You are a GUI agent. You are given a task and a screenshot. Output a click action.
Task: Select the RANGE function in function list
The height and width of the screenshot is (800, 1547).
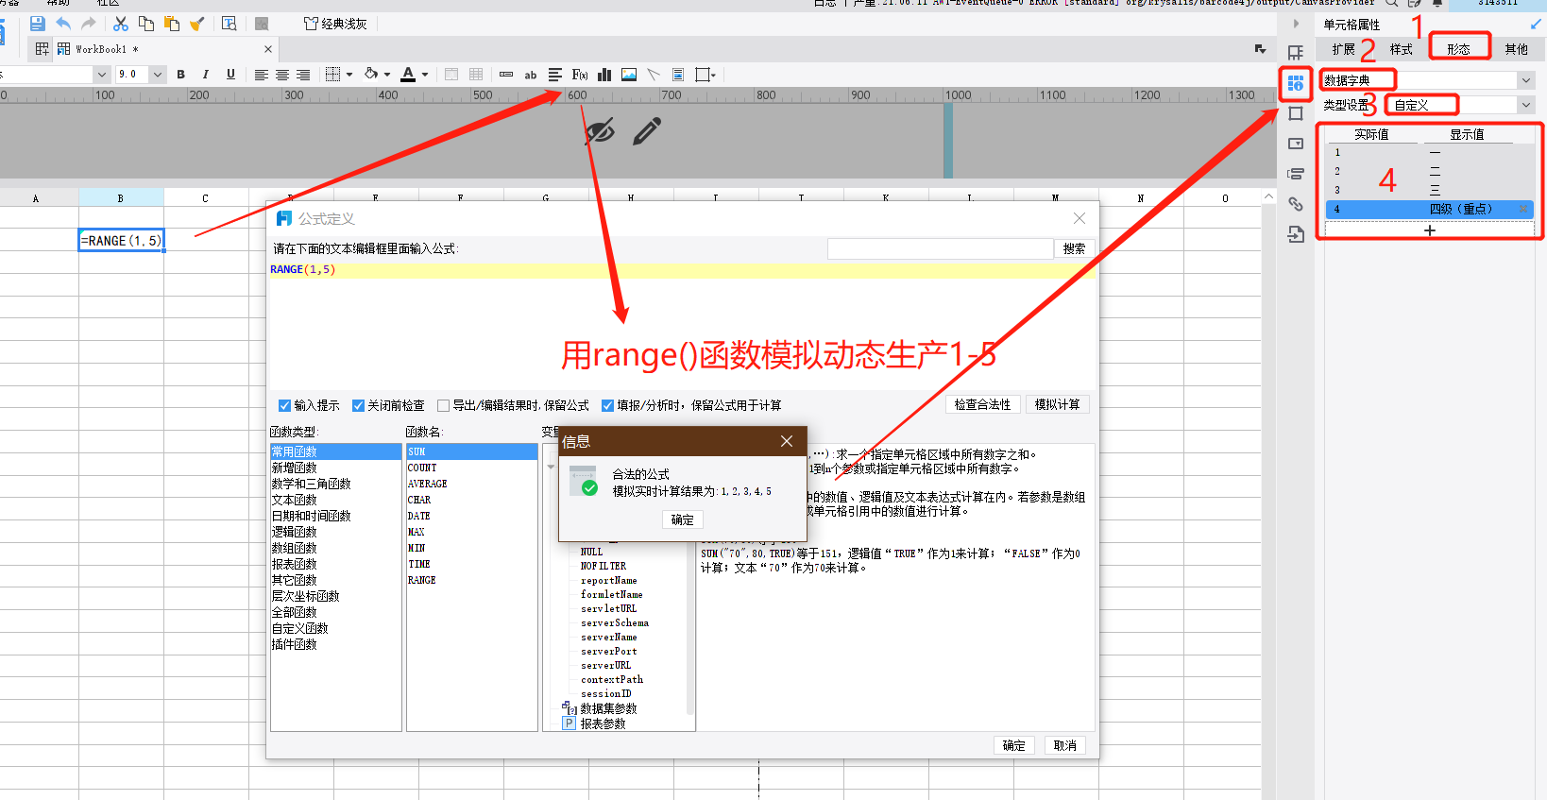click(x=422, y=580)
